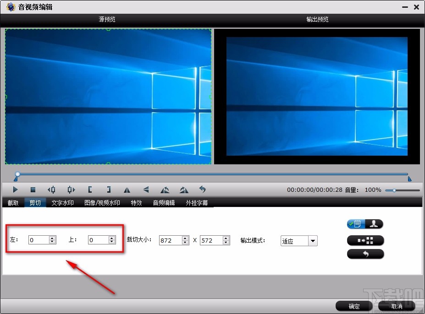Flip the video vertically
This screenshot has width=425, height=314.
[x=146, y=189]
